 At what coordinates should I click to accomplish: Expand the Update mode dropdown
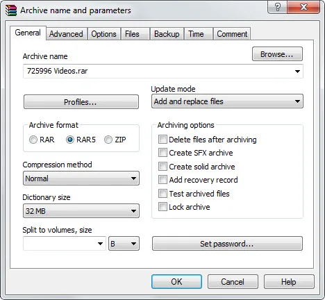(x=227, y=101)
